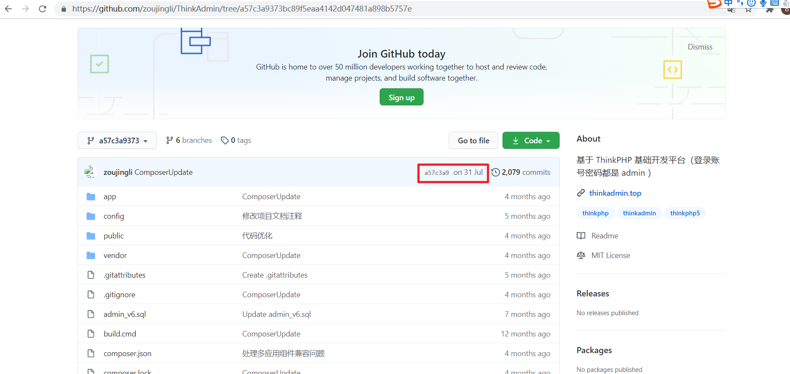Open the composer.json file
Viewport: 790px width, 374px height.
point(128,354)
